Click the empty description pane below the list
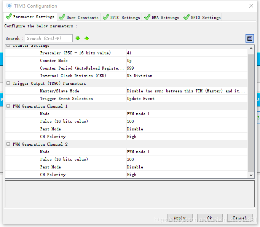 [130, 194]
